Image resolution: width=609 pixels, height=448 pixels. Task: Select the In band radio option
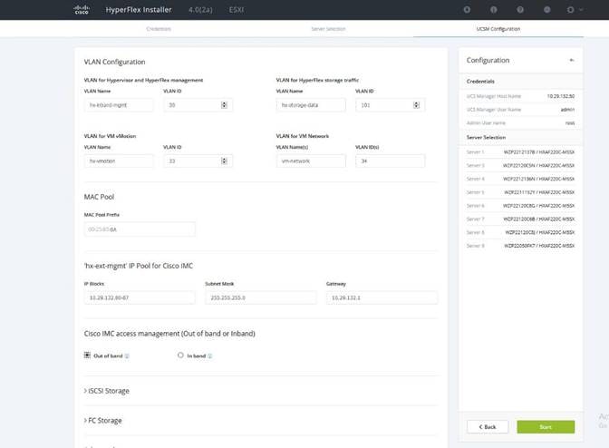[180, 355]
